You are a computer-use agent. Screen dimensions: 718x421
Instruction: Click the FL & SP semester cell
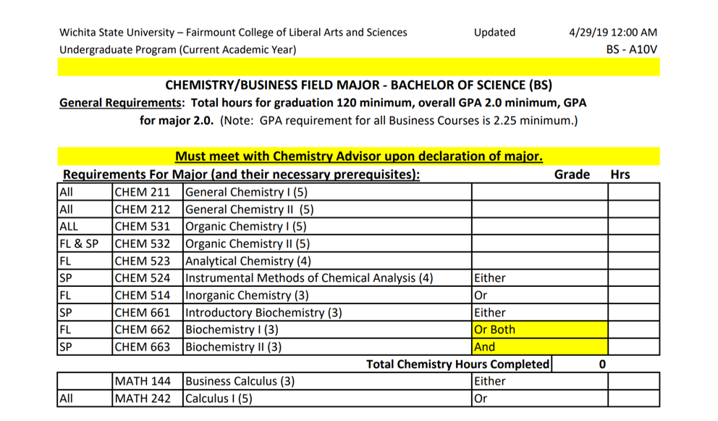pyautogui.click(x=85, y=243)
